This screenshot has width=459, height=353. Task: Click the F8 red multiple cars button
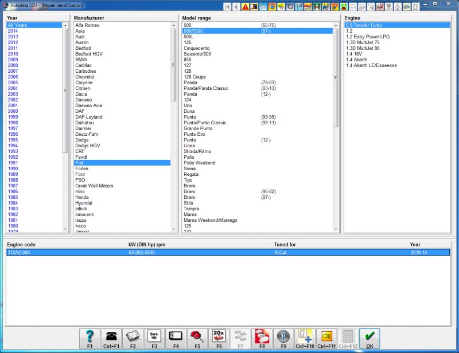click(x=262, y=339)
